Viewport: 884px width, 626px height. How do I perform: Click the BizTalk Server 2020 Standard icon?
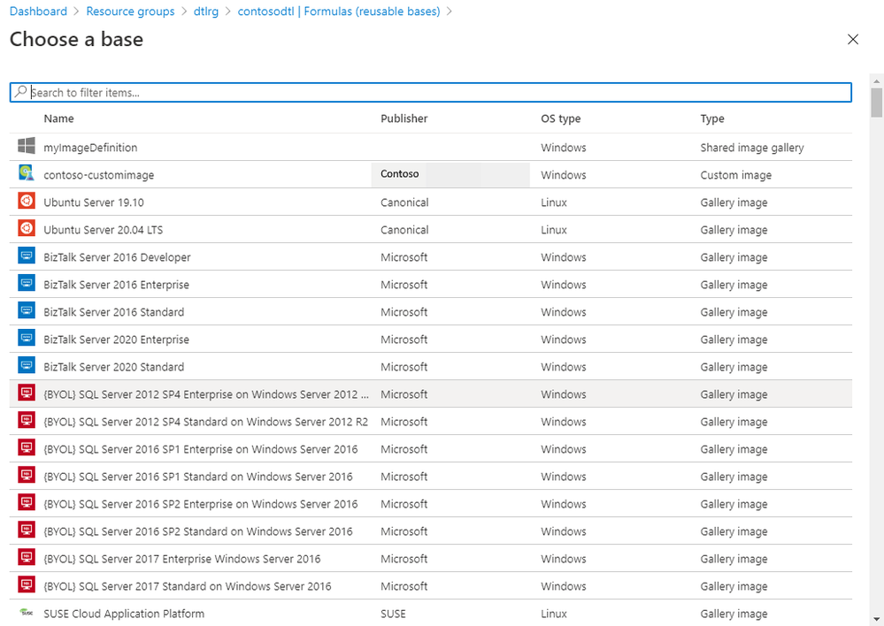tap(27, 366)
